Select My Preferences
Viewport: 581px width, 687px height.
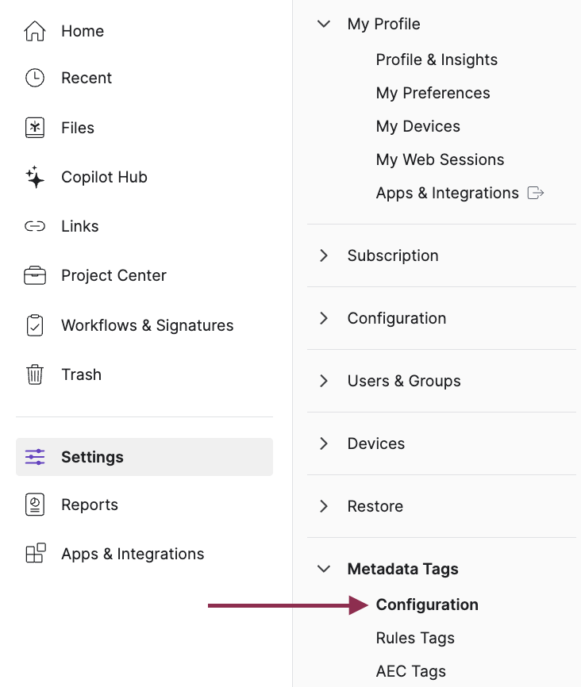[x=433, y=93]
